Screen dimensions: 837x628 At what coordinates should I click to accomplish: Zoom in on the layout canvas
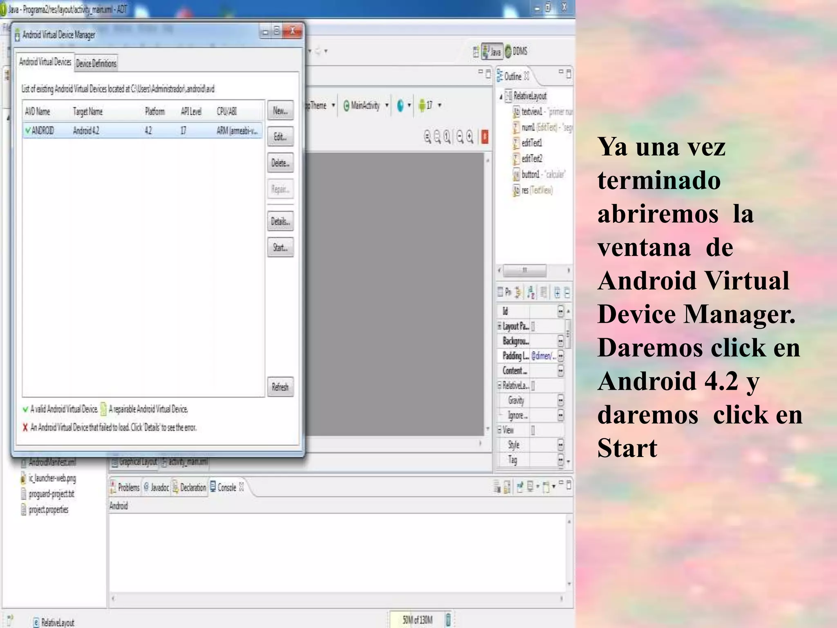pos(470,137)
